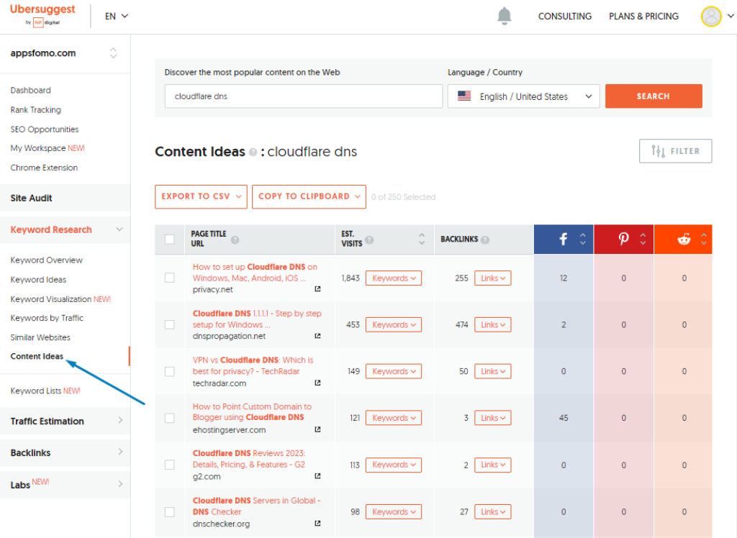This screenshot has height=538, width=737.
Task: Open privacy.net result in new tab
Action: tap(317, 289)
